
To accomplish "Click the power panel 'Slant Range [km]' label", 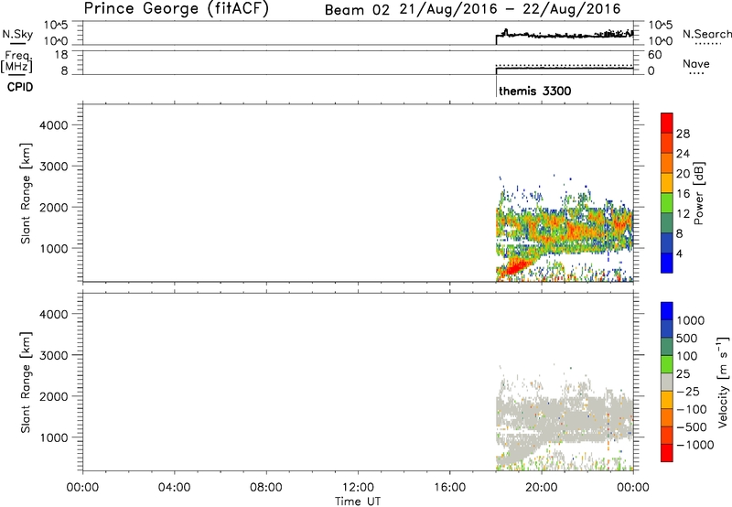I will [x=26, y=193].
